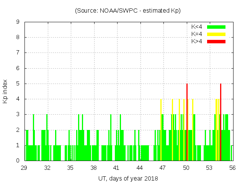Click the yellow K=4 legend swatch

click(x=216, y=34)
